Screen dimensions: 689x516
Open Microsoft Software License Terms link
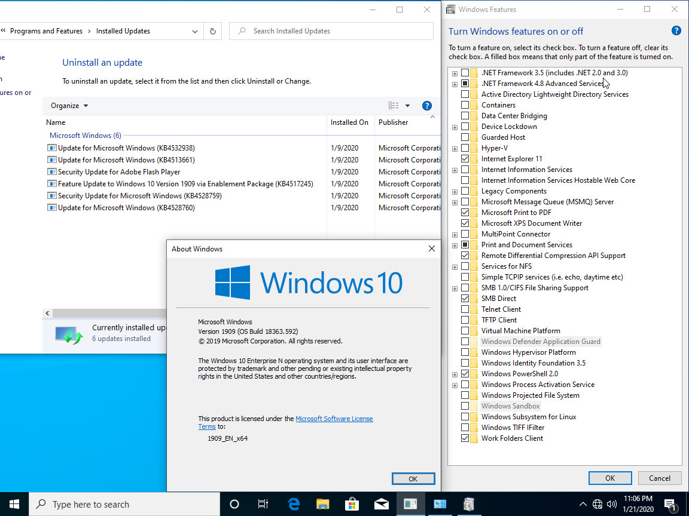click(334, 419)
